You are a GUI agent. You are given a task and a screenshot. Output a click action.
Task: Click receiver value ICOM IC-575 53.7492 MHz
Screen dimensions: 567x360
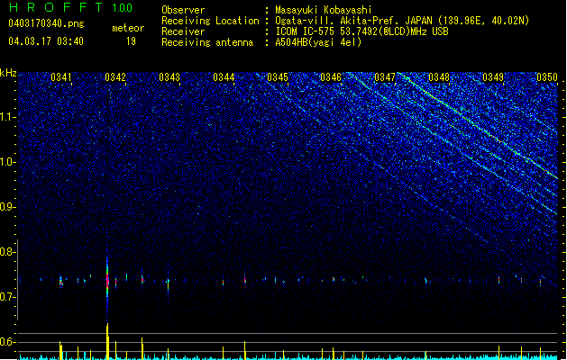pos(361,31)
